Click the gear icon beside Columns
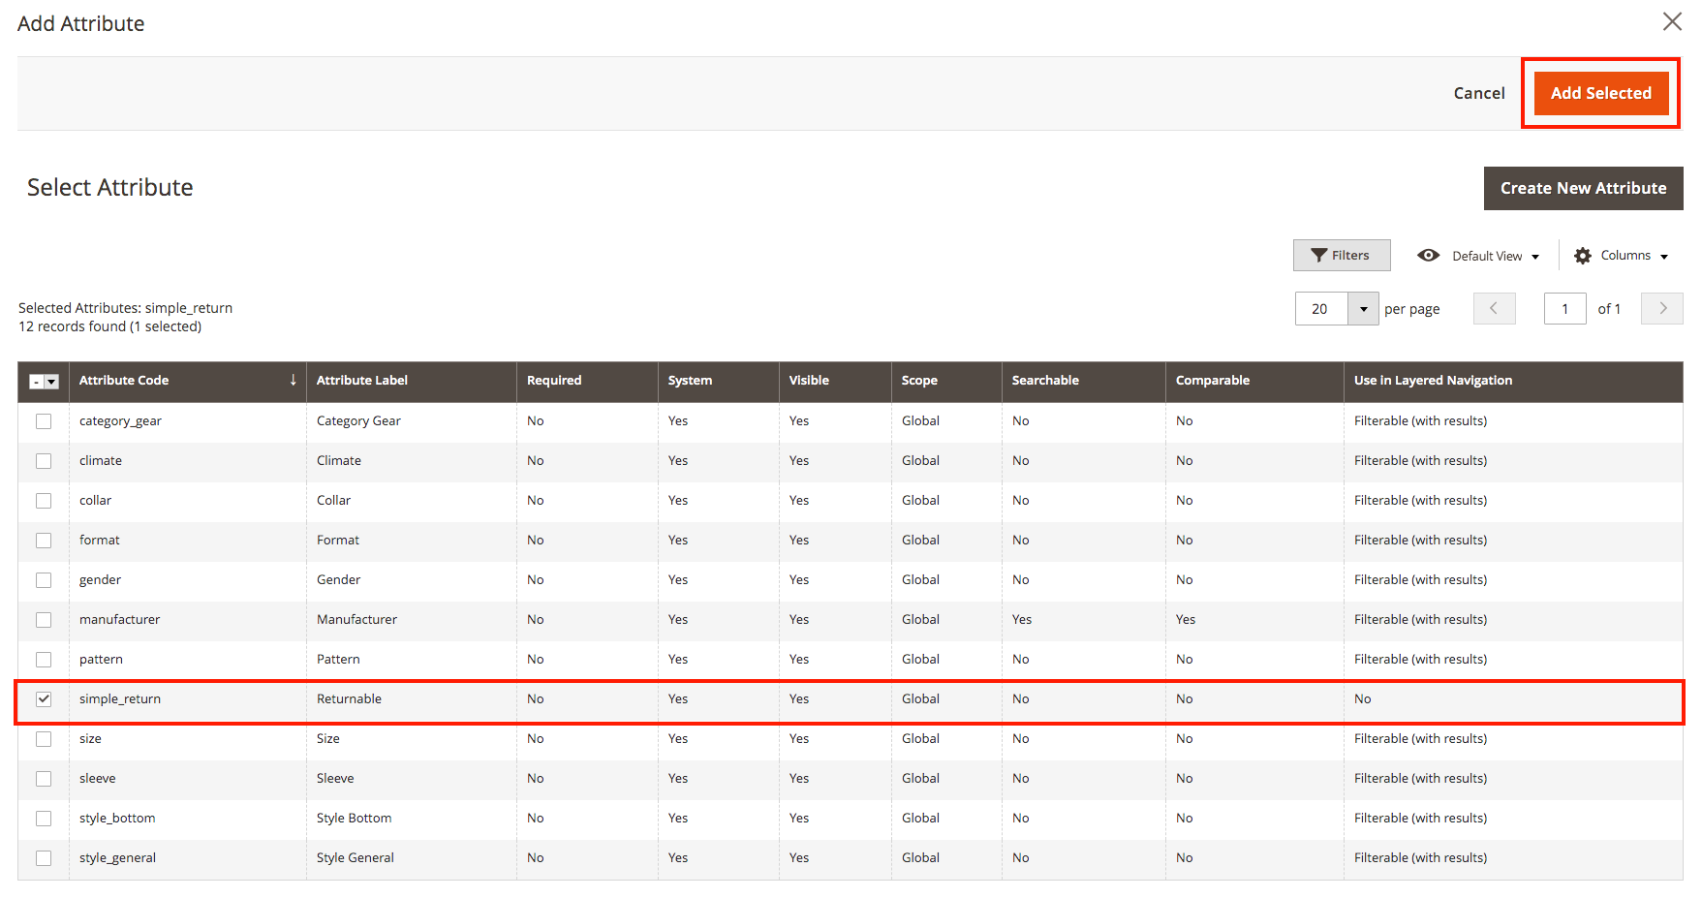This screenshot has width=1702, height=898. click(x=1583, y=256)
